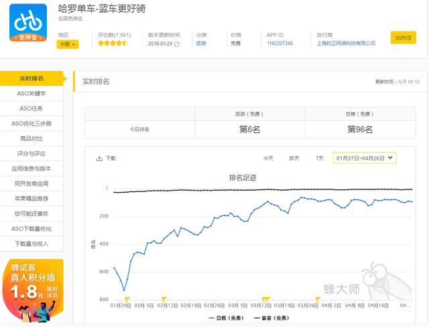Click the 第6名 travel rank value
The image size is (429, 327).
point(249,130)
